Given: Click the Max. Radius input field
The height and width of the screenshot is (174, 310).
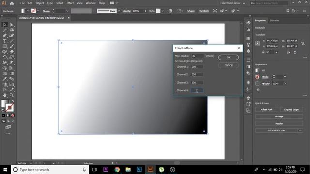Looking at the screenshot, I should (x=197, y=56).
